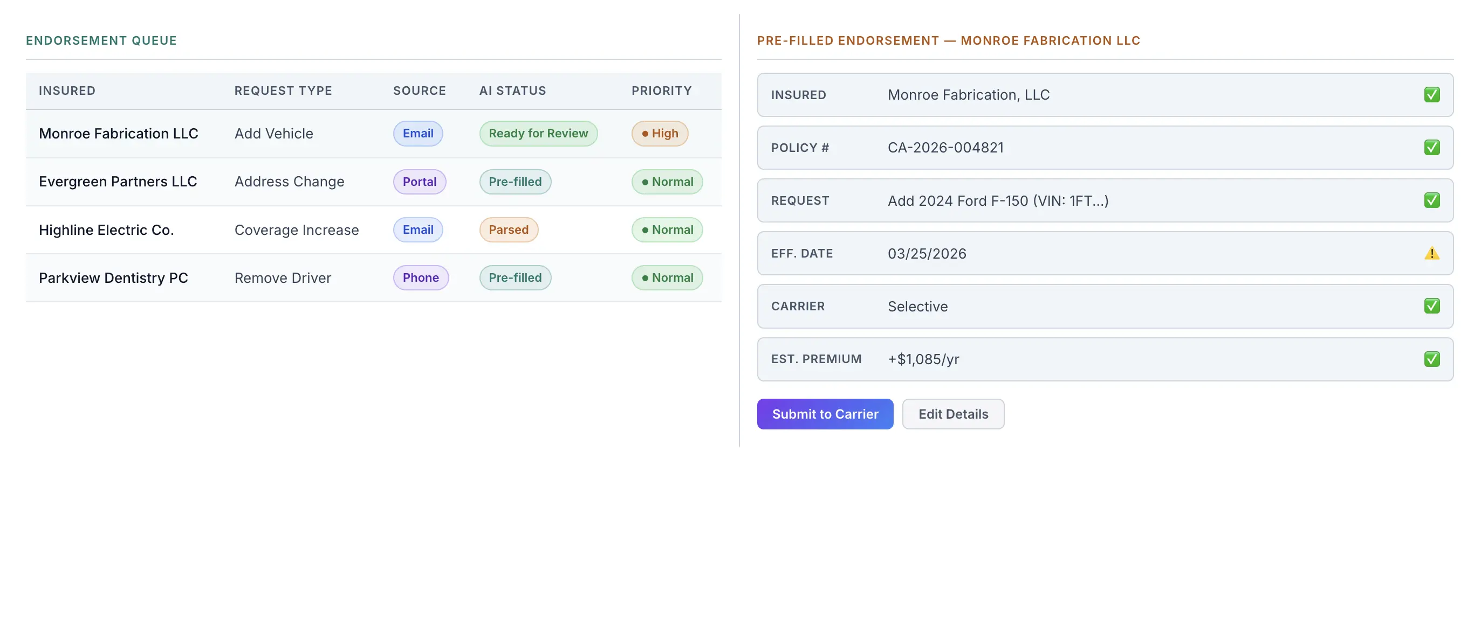Sort by the Priority column header

tap(661, 91)
